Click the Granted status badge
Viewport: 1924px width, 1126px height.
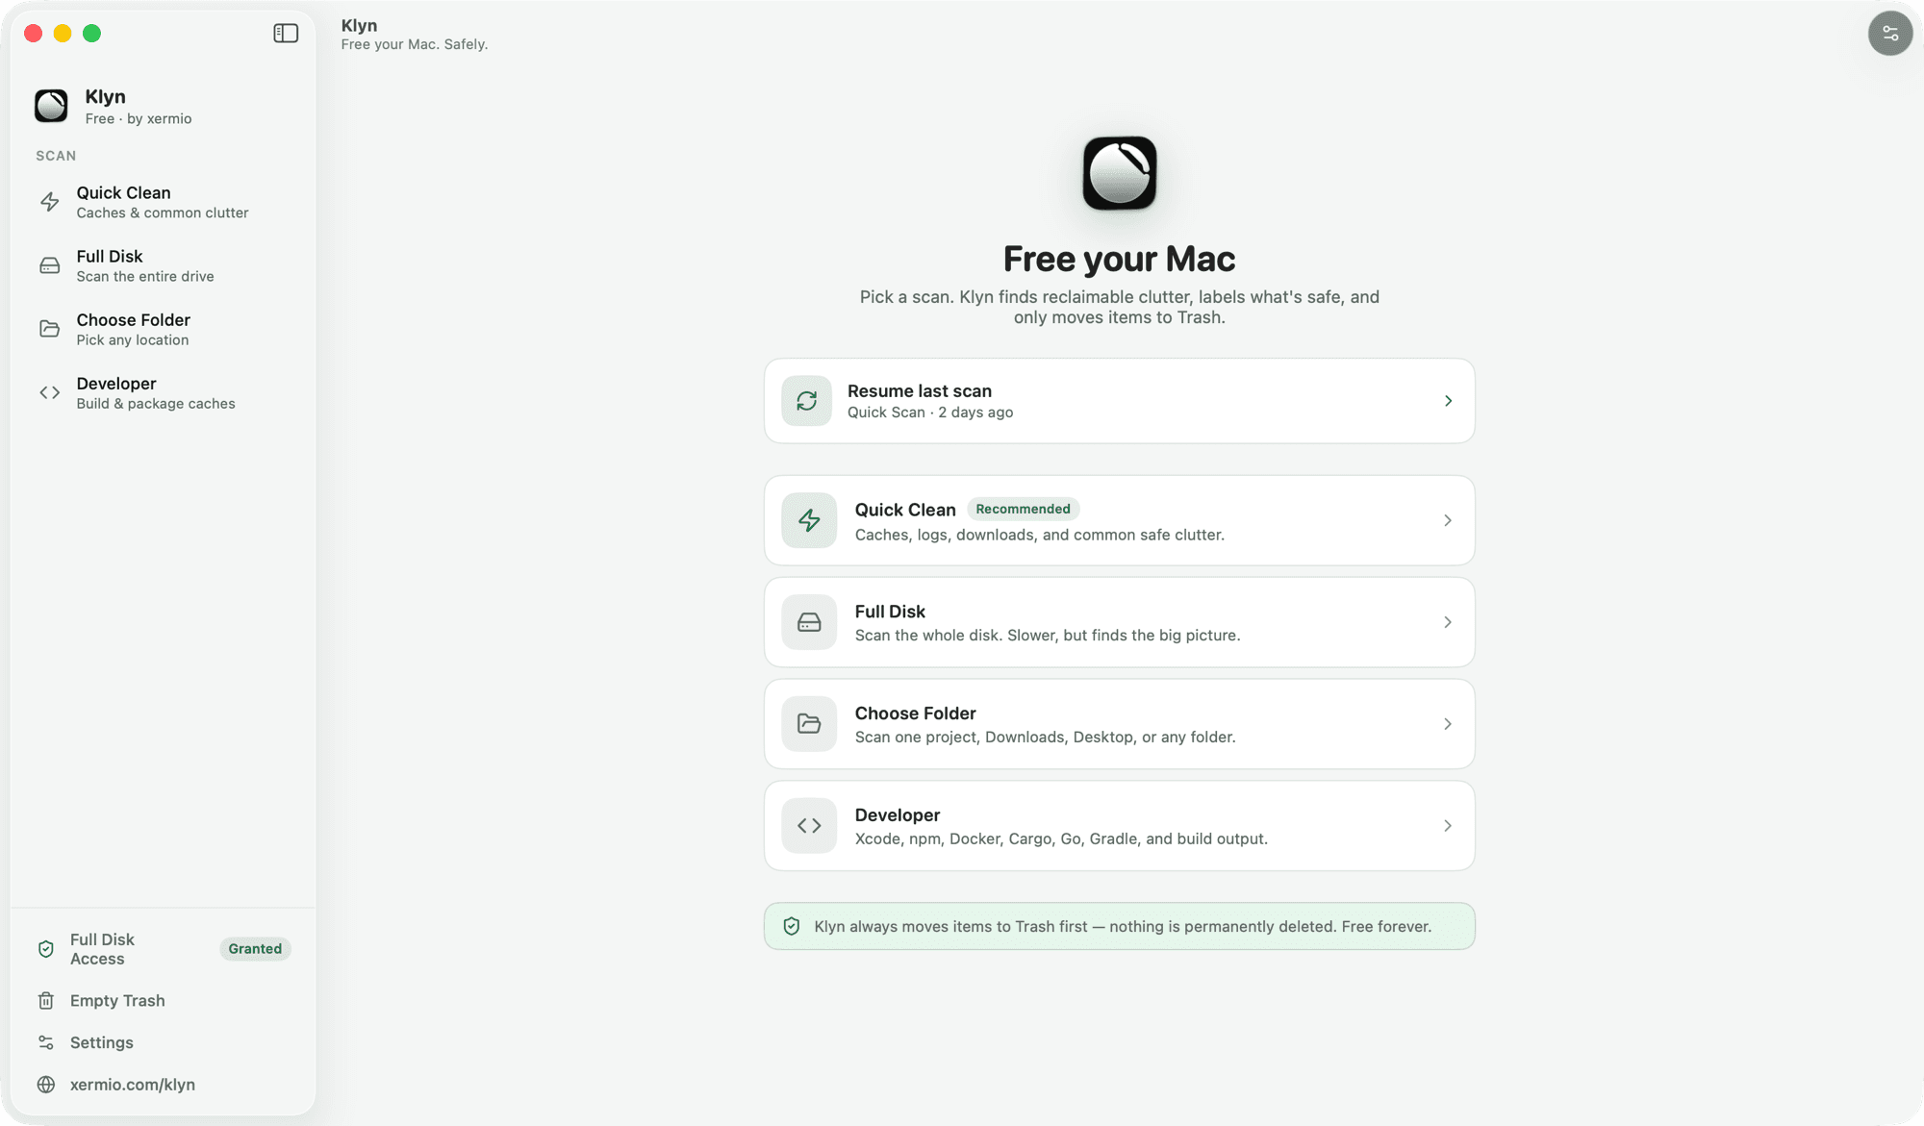coord(255,949)
